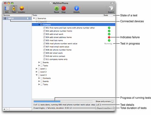
Task: Click red failure icon for test 004
Action: (109, 37)
